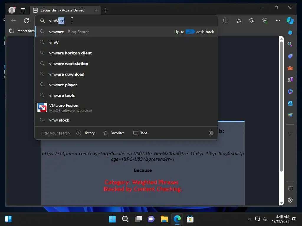Open the sidebar Shopping tag icon
The width and height of the screenshot is (302, 226).
point(290,56)
